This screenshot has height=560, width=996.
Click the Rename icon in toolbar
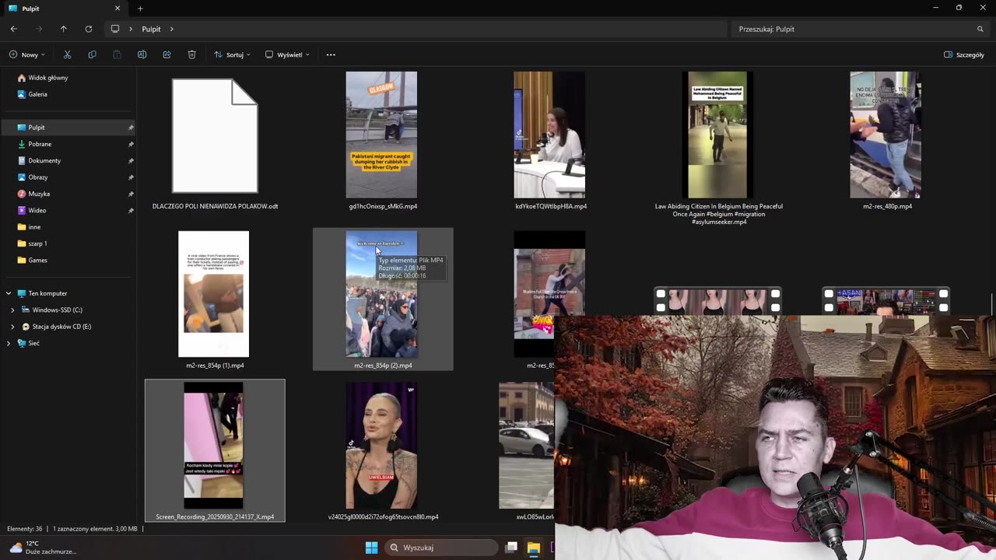point(142,54)
